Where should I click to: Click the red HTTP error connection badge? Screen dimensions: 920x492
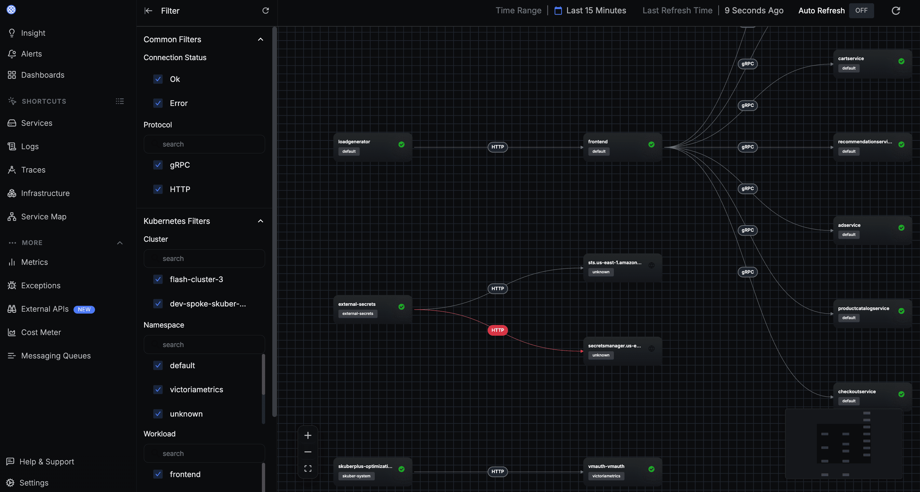click(x=497, y=330)
